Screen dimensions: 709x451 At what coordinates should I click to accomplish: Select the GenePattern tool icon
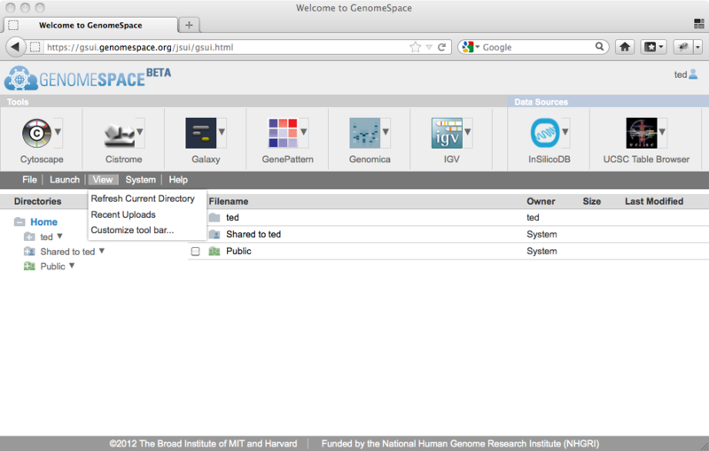point(283,133)
